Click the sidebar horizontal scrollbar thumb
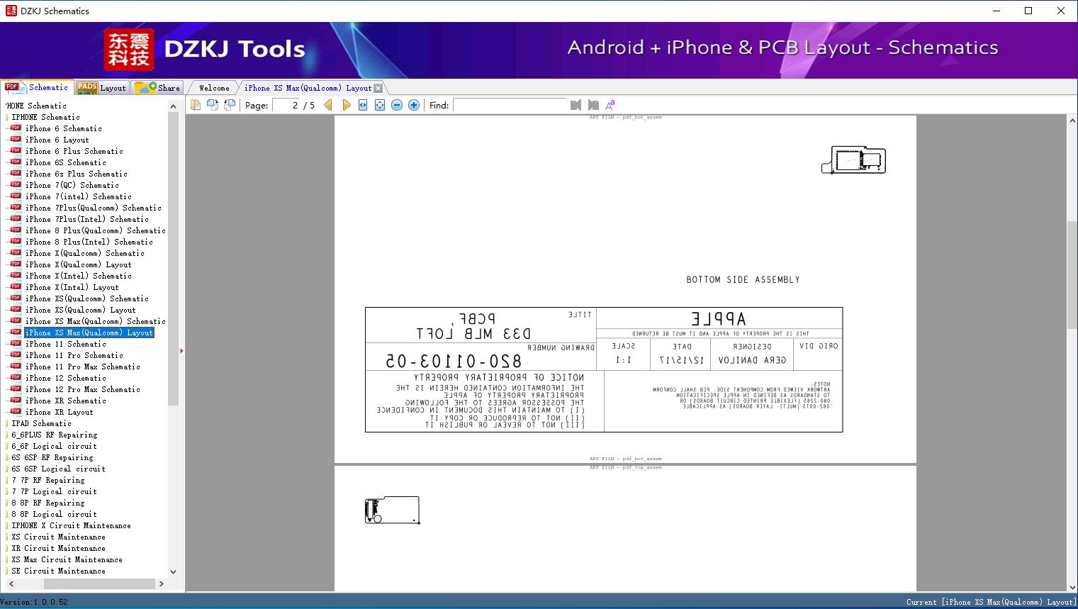 (x=99, y=583)
